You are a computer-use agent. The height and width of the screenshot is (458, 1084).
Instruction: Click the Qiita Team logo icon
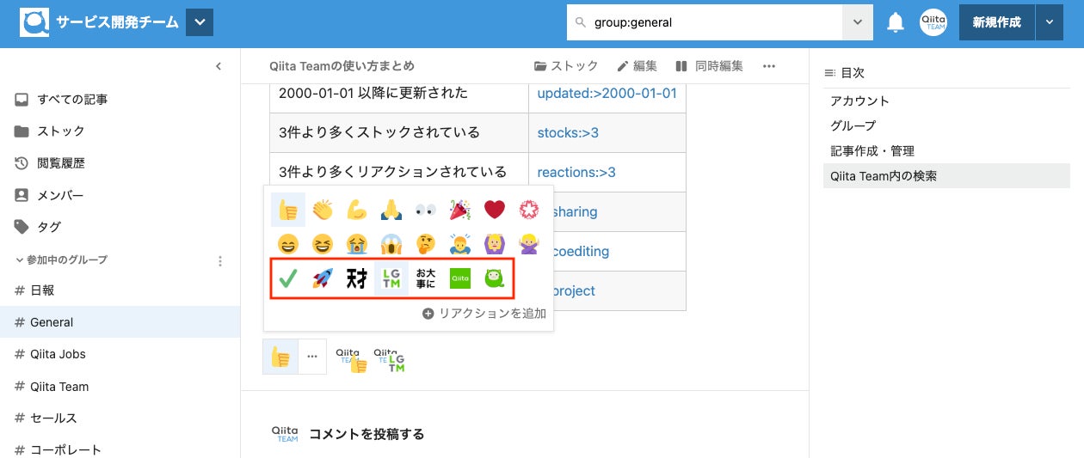click(35, 22)
